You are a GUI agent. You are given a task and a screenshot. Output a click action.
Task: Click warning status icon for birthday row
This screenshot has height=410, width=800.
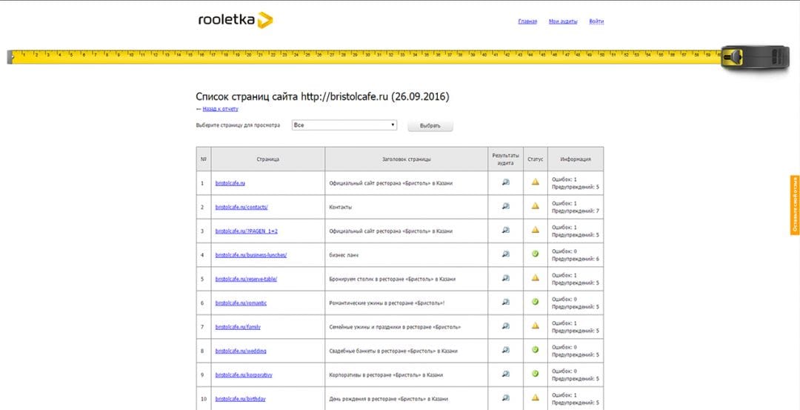click(x=536, y=397)
